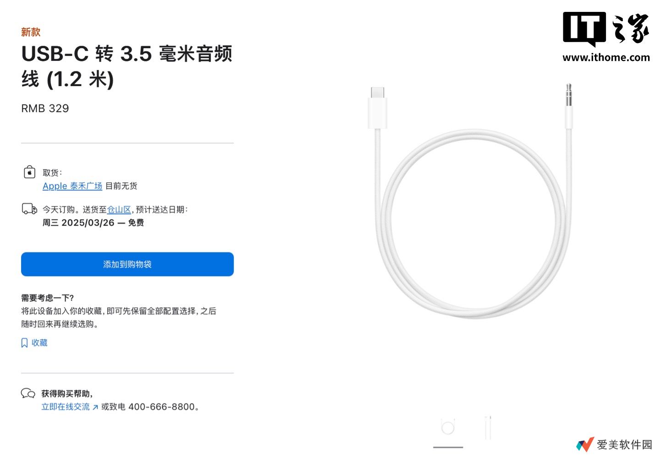Viewport: 660px width, 456px height.
Task: Expand store availability via Apple 泰禾广场 link
Action: pyautogui.click(x=72, y=186)
